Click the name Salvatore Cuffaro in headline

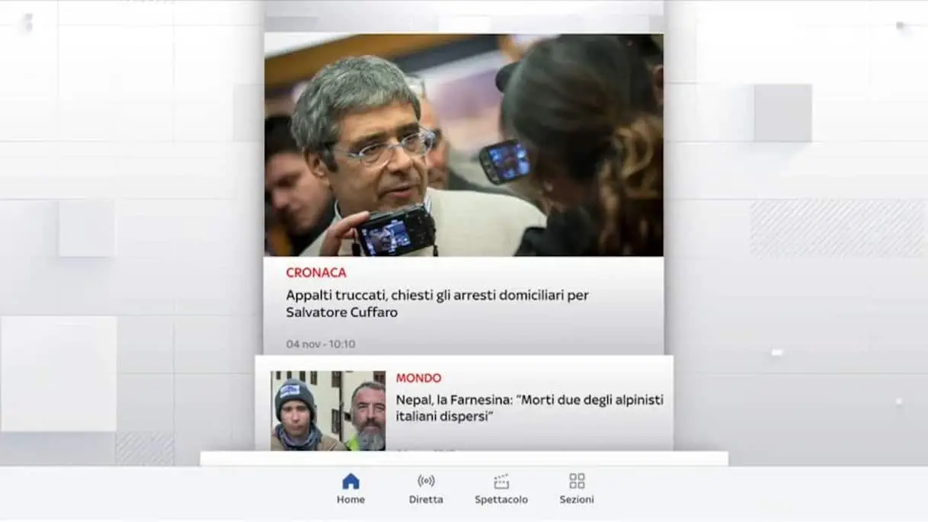coord(342,312)
